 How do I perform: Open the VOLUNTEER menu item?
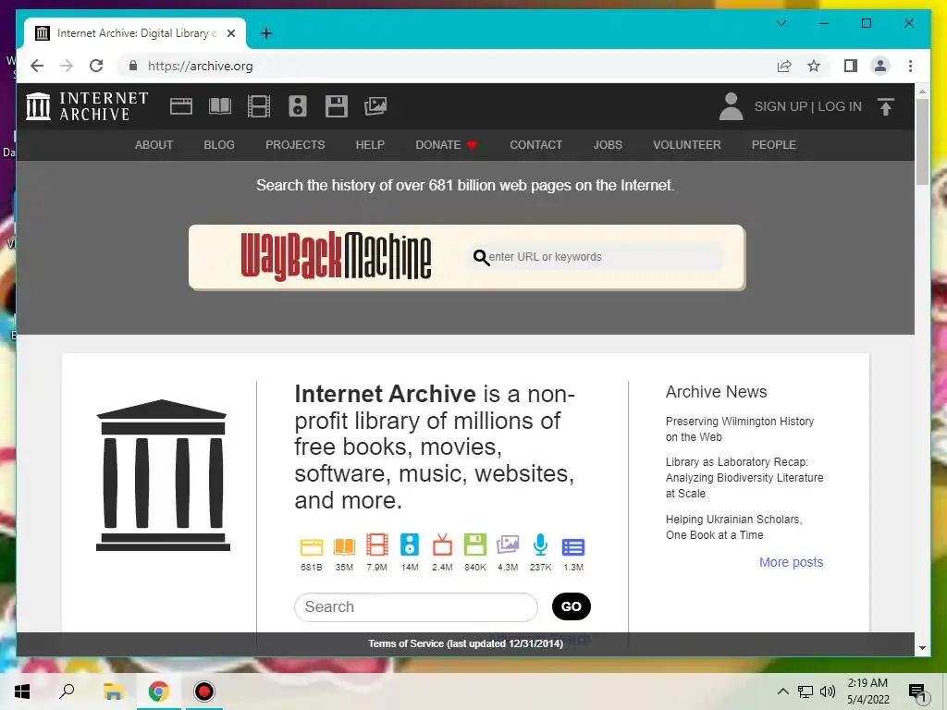tap(687, 145)
